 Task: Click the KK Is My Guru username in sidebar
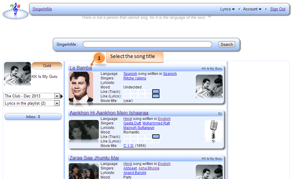click(x=45, y=76)
